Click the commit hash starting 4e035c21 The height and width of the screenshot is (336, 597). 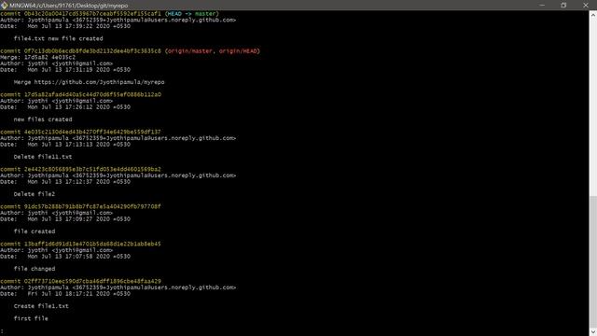tap(92, 132)
